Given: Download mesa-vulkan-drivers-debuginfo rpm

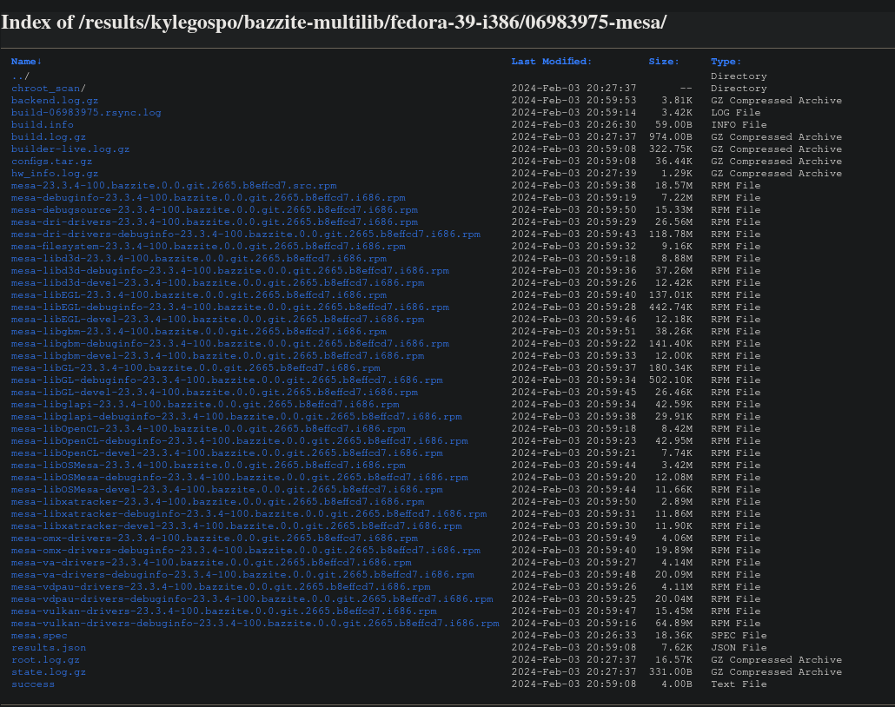Looking at the screenshot, I should tap(255, 624).
